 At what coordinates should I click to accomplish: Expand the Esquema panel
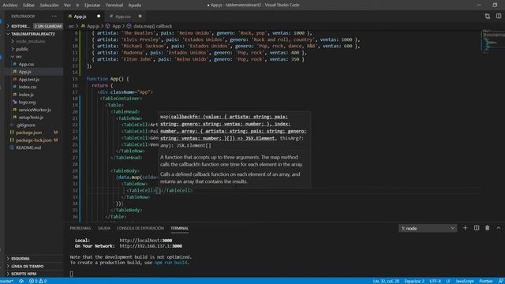pos(21,259)
